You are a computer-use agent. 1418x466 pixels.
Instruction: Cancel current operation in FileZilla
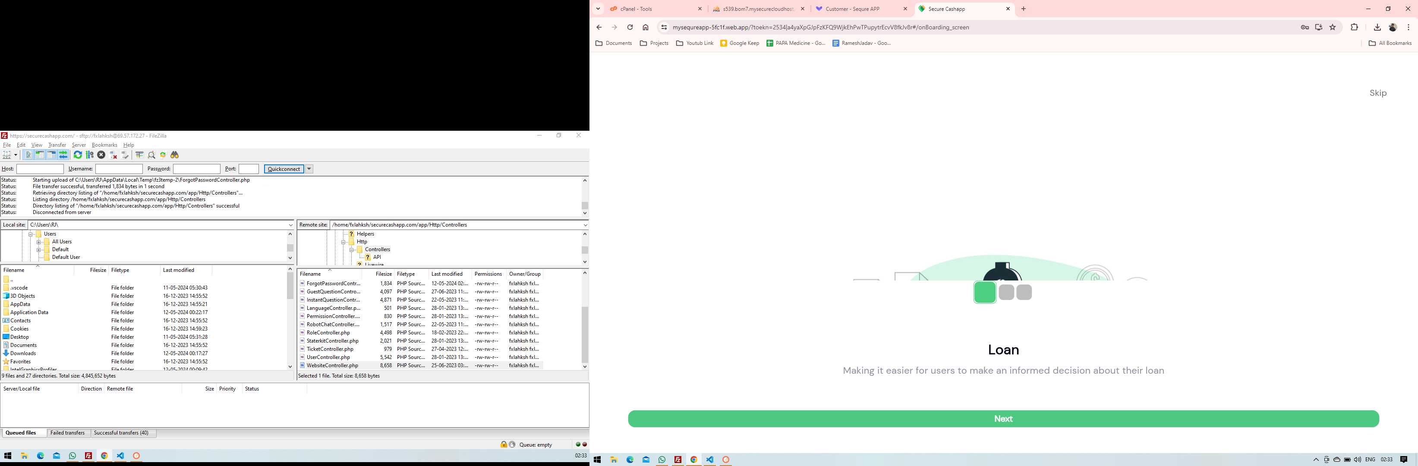coord(101,155)
